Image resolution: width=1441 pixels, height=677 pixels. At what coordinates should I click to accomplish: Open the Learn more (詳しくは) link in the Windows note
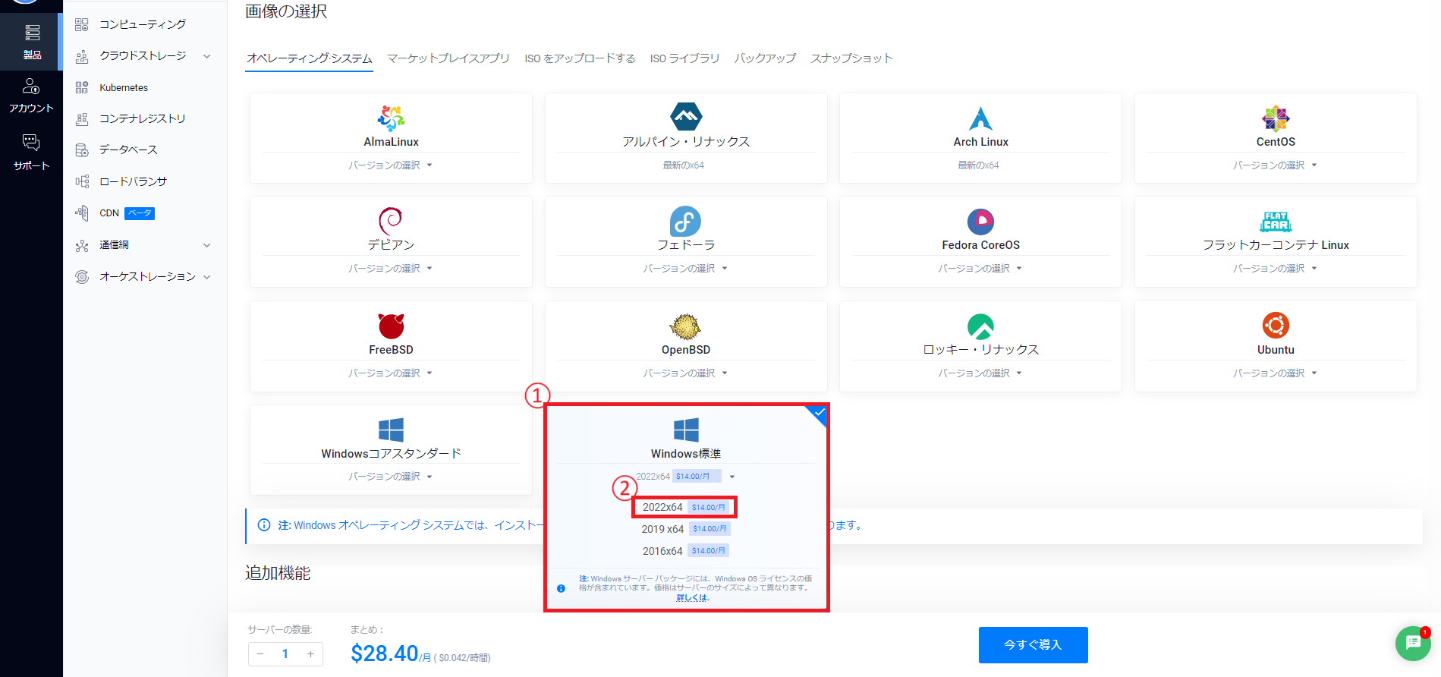pyautogui.click(x=692, y=598)
